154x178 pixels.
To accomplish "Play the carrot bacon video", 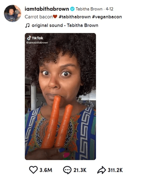I will [60, 96].
